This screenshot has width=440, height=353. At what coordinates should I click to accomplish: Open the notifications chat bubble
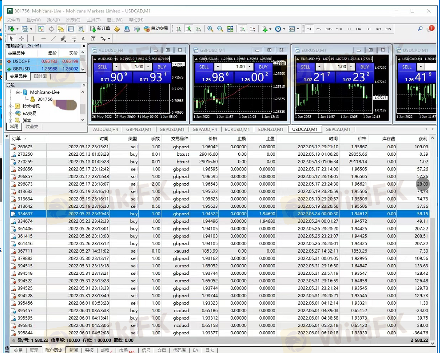430,28
